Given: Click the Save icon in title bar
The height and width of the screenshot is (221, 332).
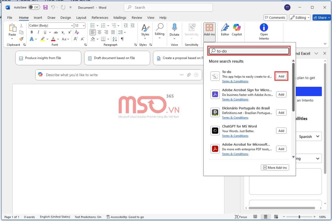Looking at the screenshot, I should 45,7.
